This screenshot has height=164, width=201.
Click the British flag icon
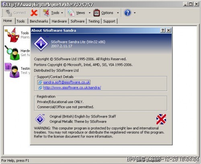click(x=161, y=119)
